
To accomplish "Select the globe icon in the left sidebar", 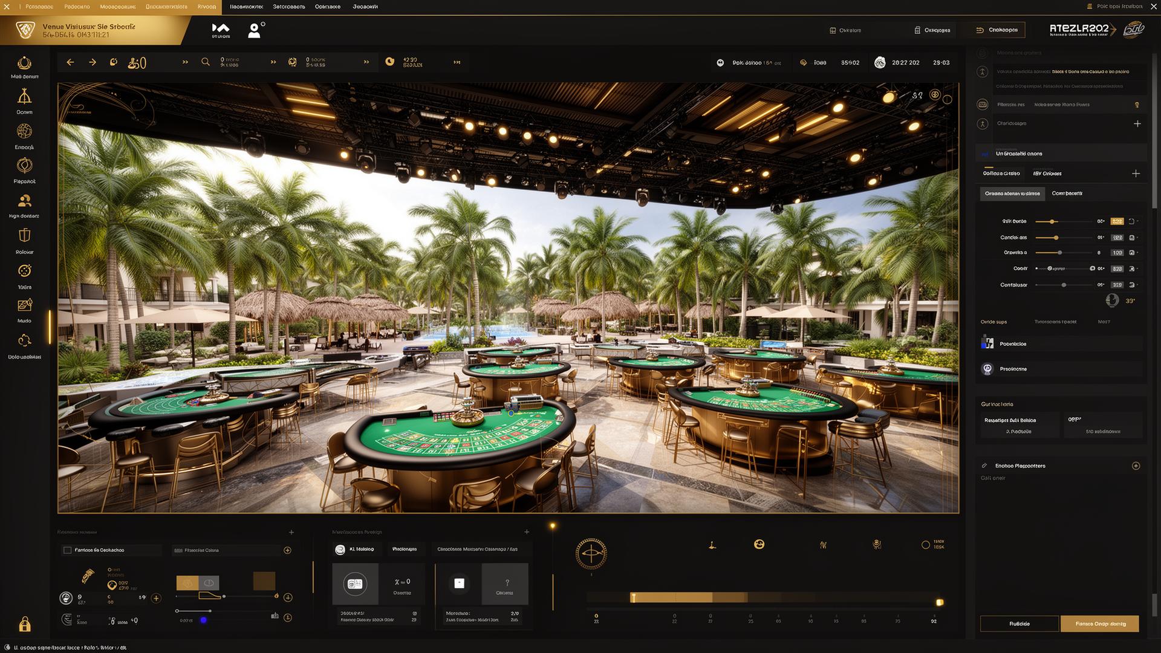I will [x=24, y=132].
